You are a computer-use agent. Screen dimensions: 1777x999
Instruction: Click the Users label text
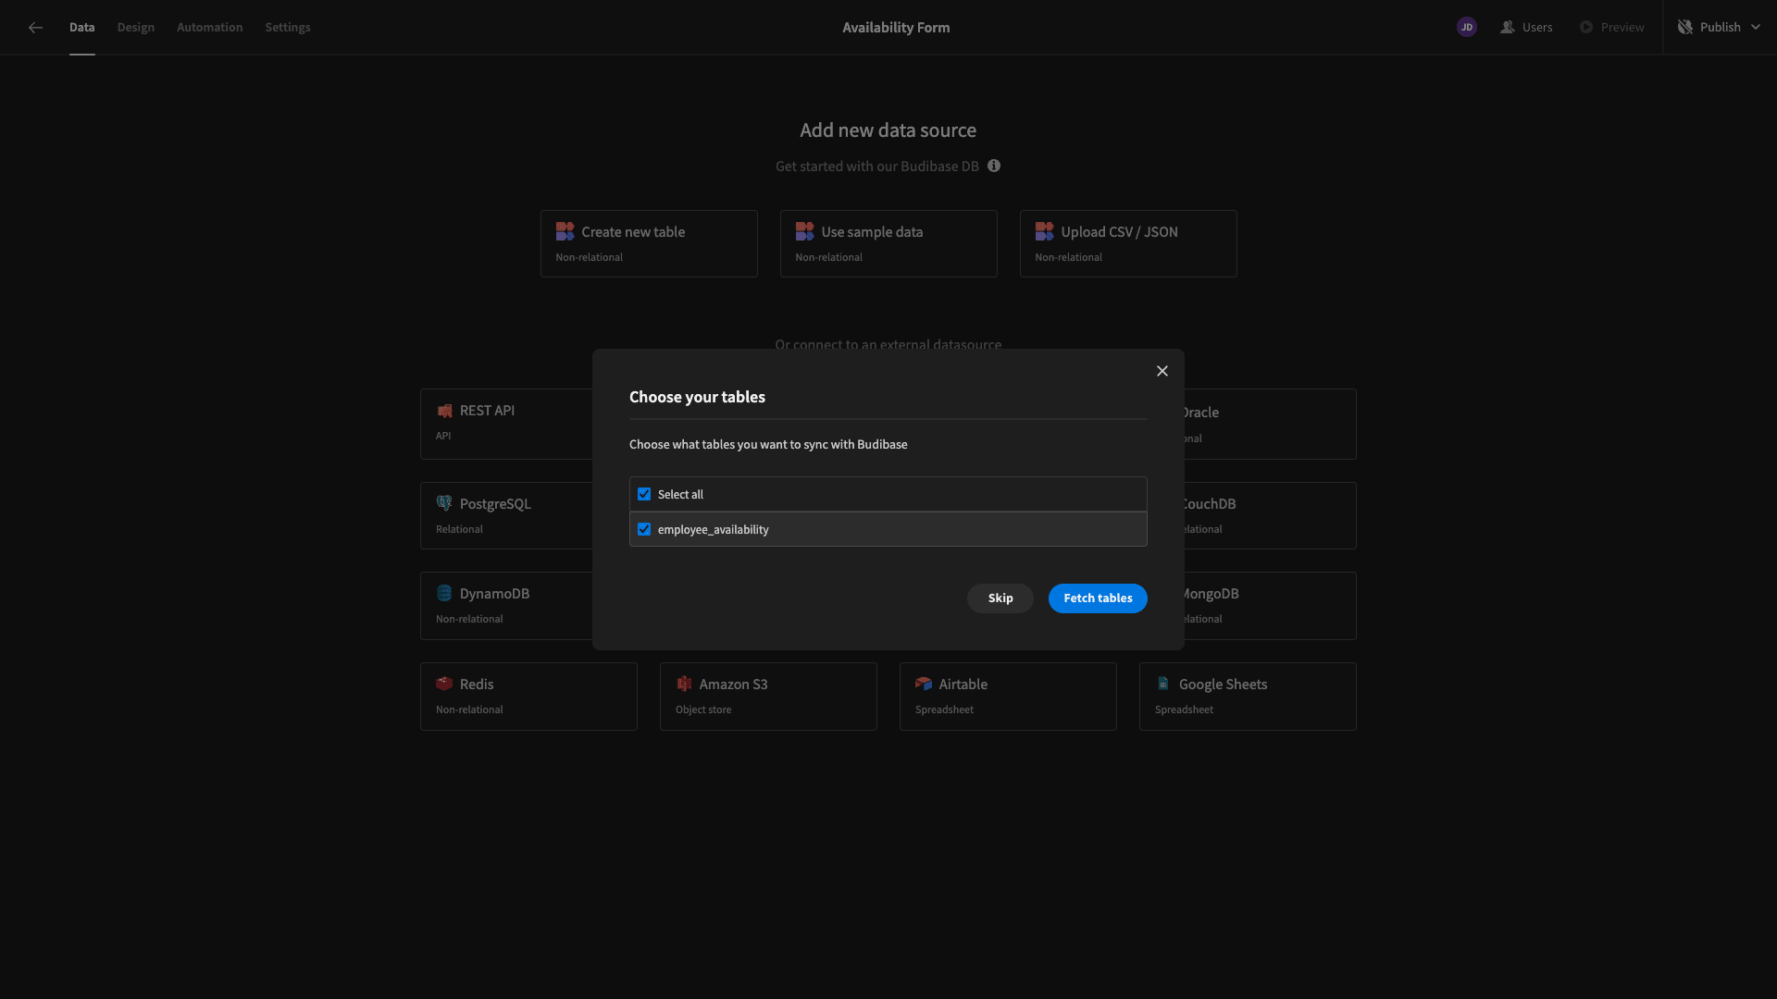tap(1537, 28)
